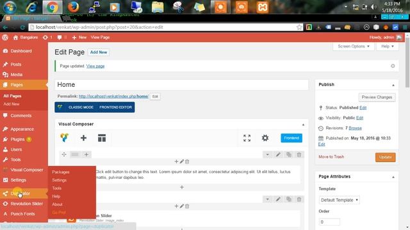Change first row's column layout icon
The width and height of the screenshot is (410, 230).
75,155
